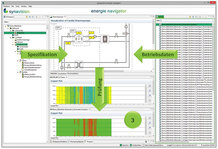Collapse the Heizen node in workspace tree
218x149 pixels.
(x=18, y=61)
